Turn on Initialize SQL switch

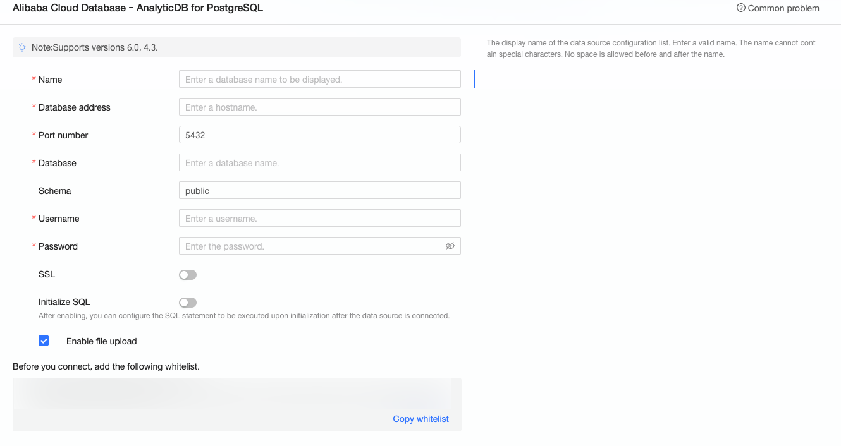pyautogui.click(x=188, y=303)
